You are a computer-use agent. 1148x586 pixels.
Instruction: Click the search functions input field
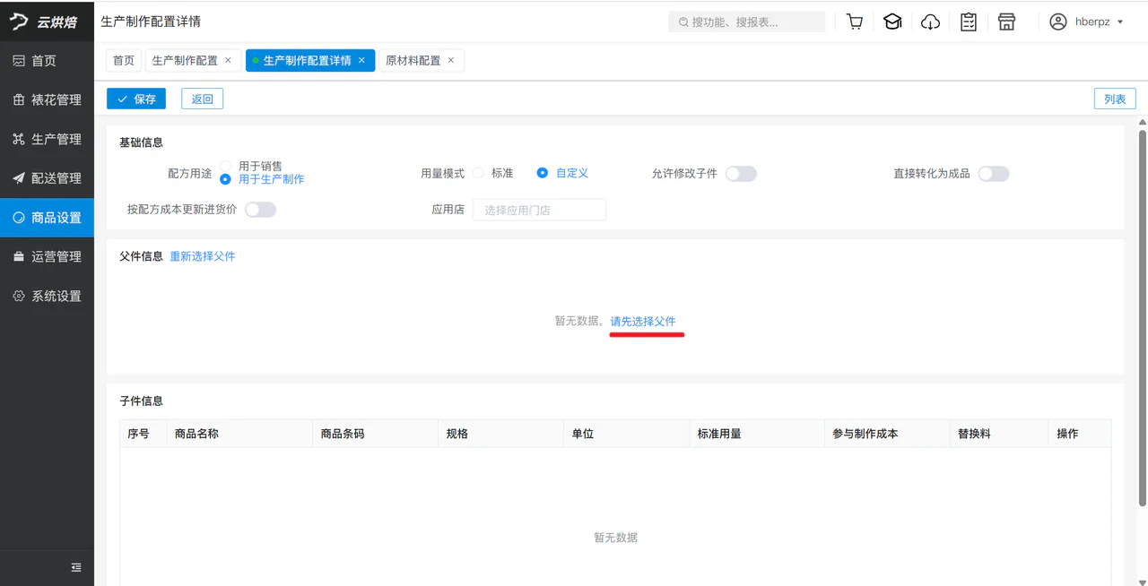pos(747,22)
